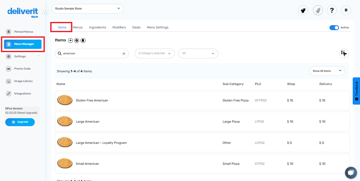
Task: Click PLU code LTP02
Action: click(259, 122)
